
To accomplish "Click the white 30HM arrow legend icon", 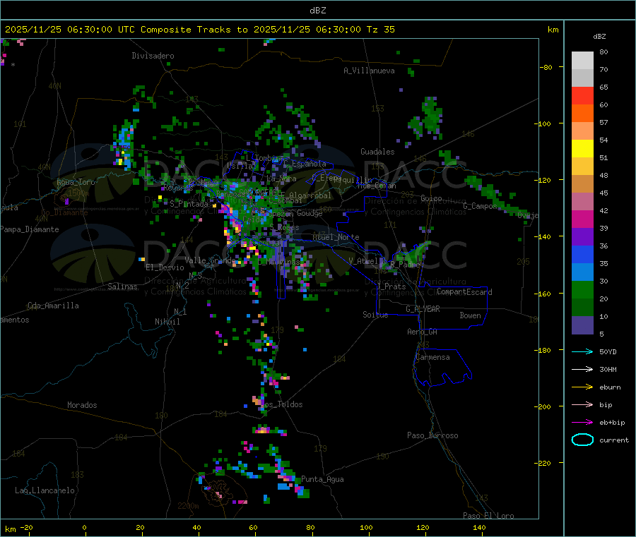I will 582,369.
